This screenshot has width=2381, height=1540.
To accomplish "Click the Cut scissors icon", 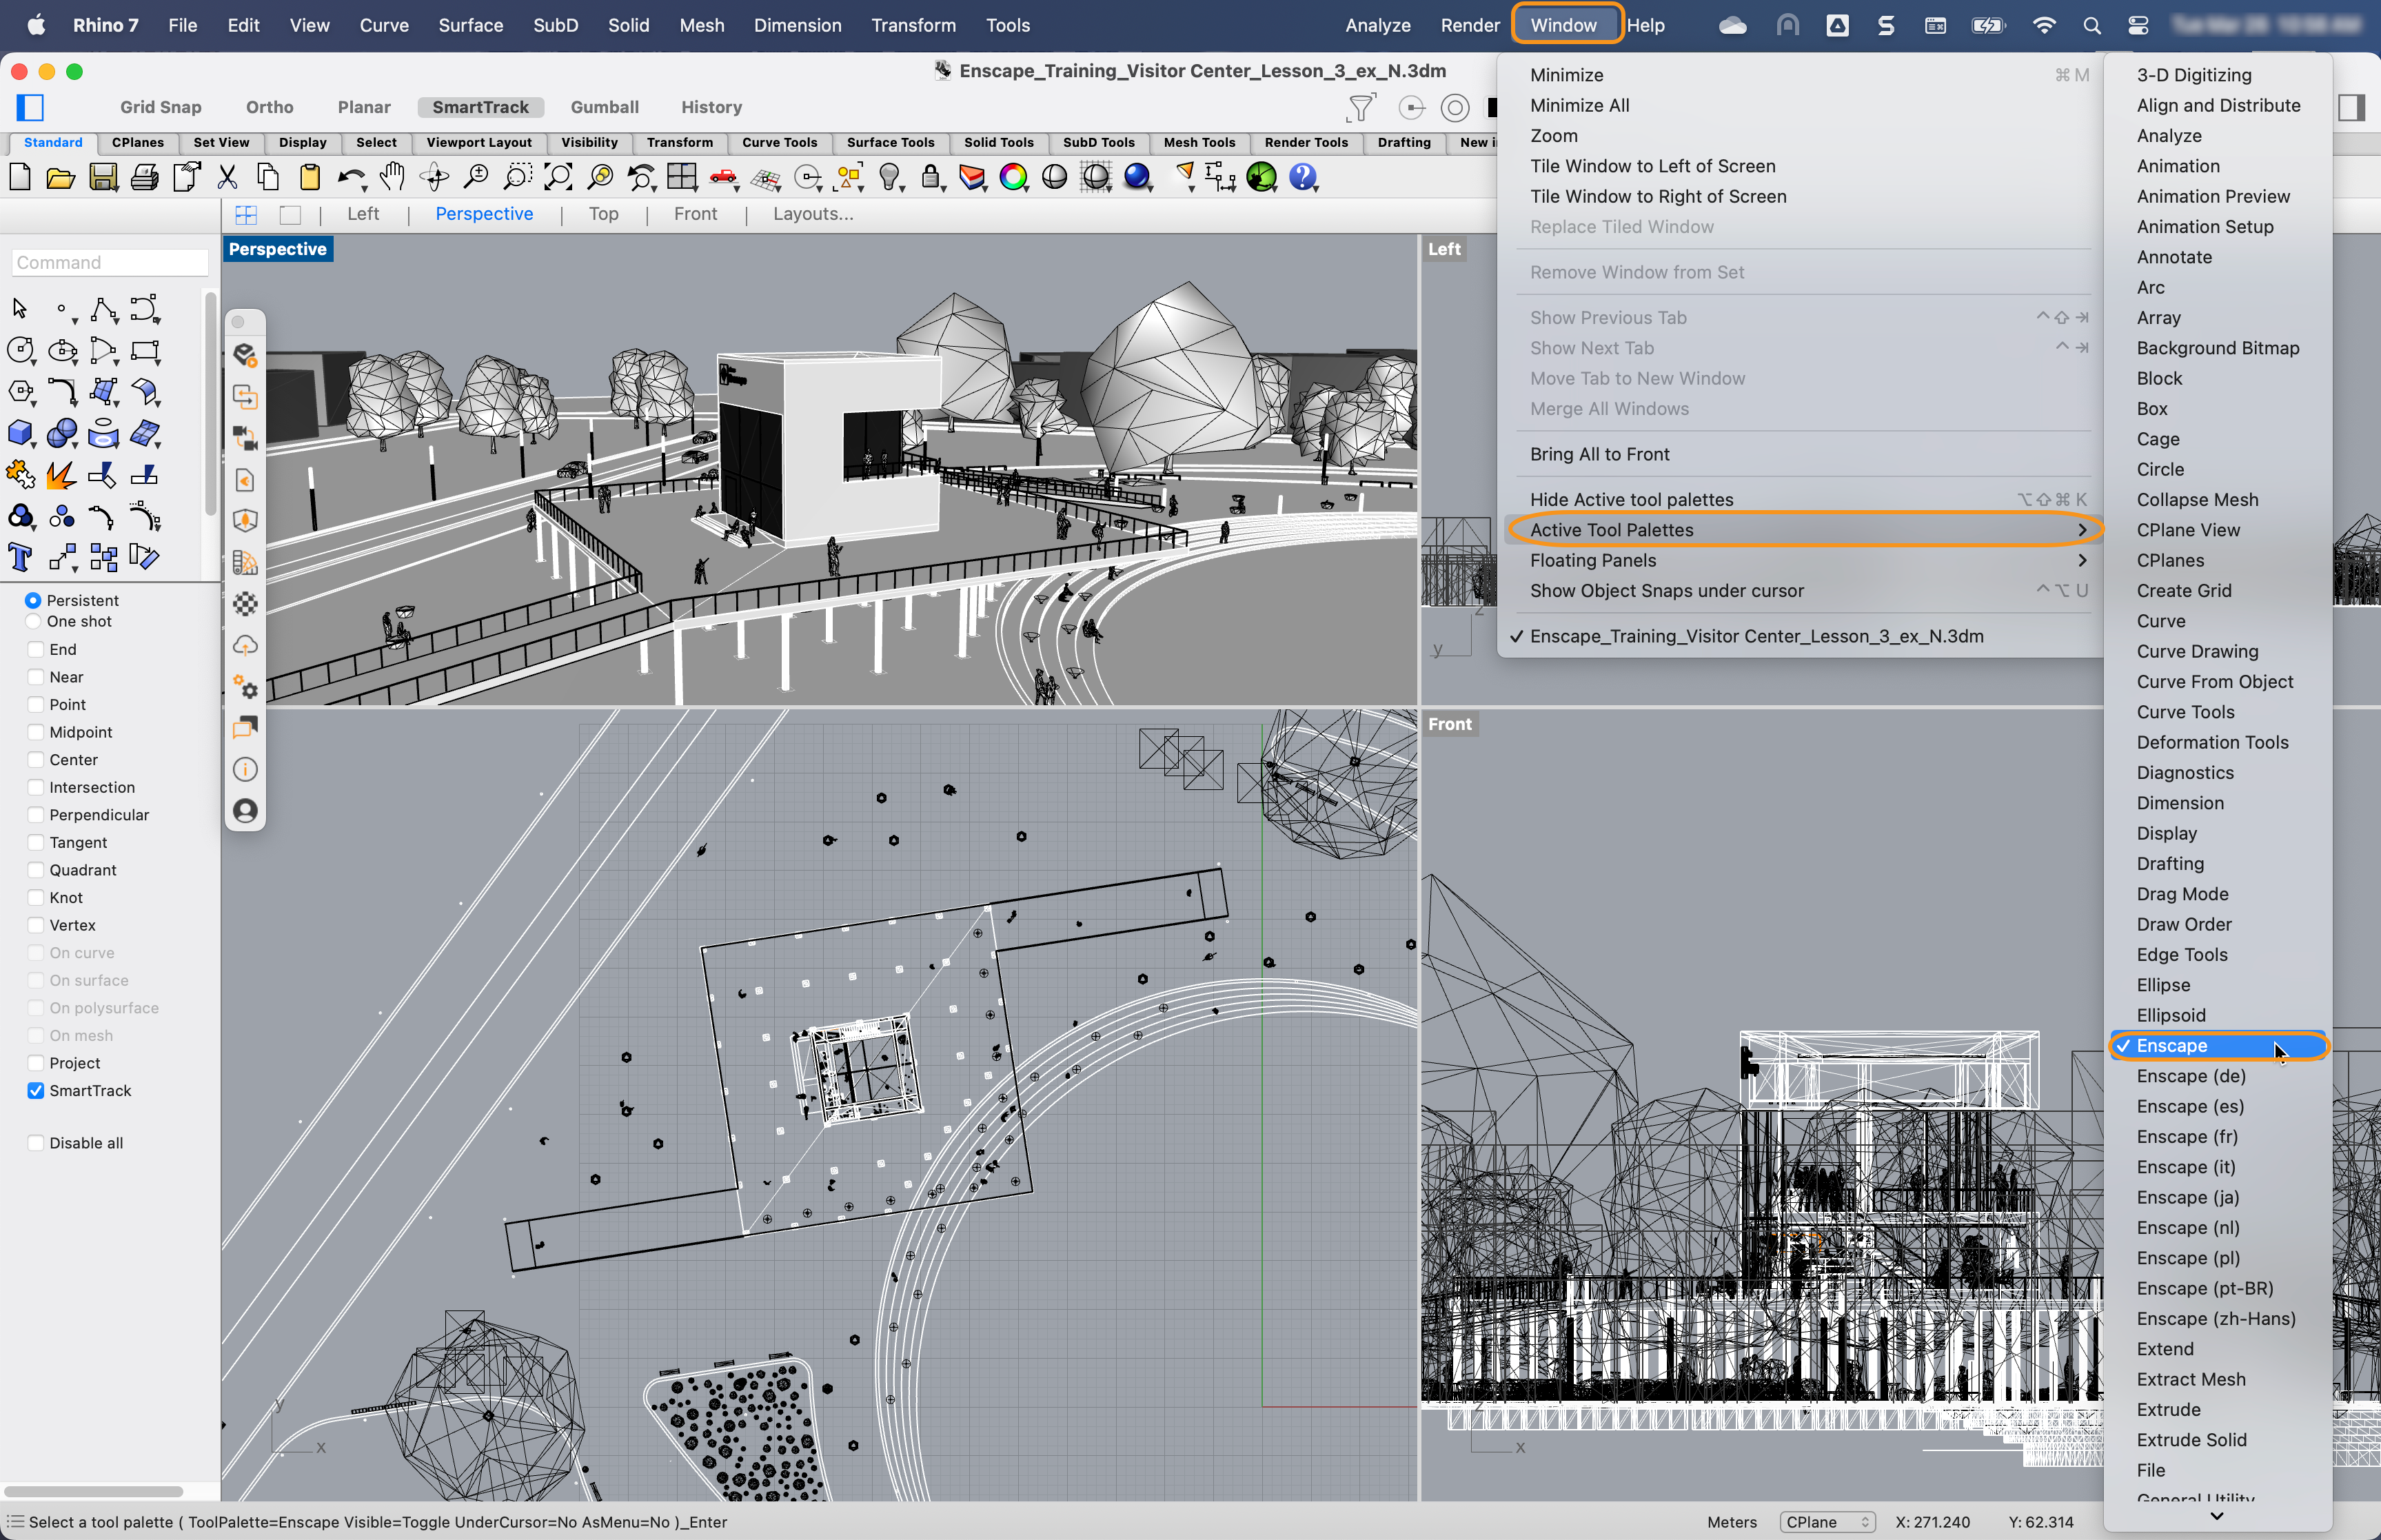I will (x=227, y=178).
